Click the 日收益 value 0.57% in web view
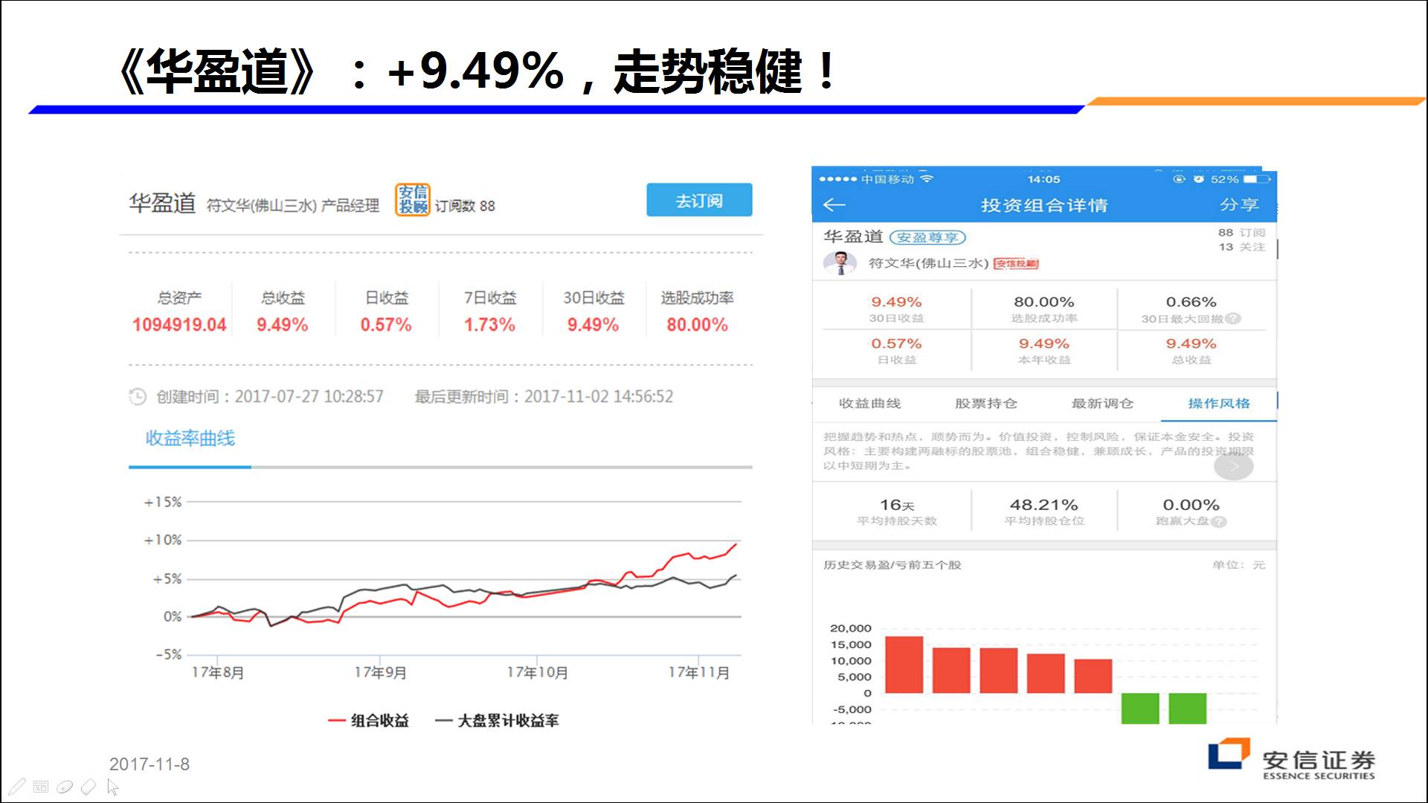The height and width of the screenshot is (803, 1428). 386,325
